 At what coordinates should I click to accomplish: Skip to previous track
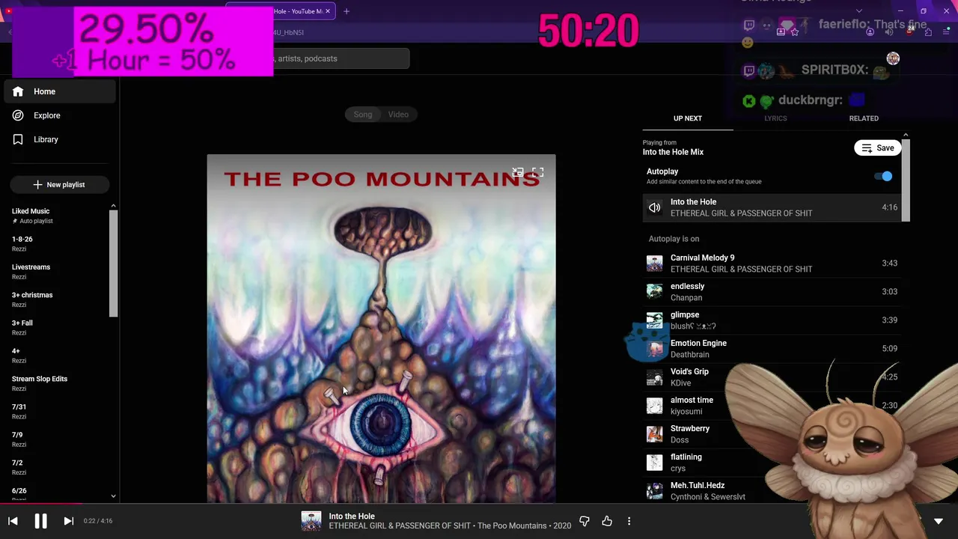[13, 521]
